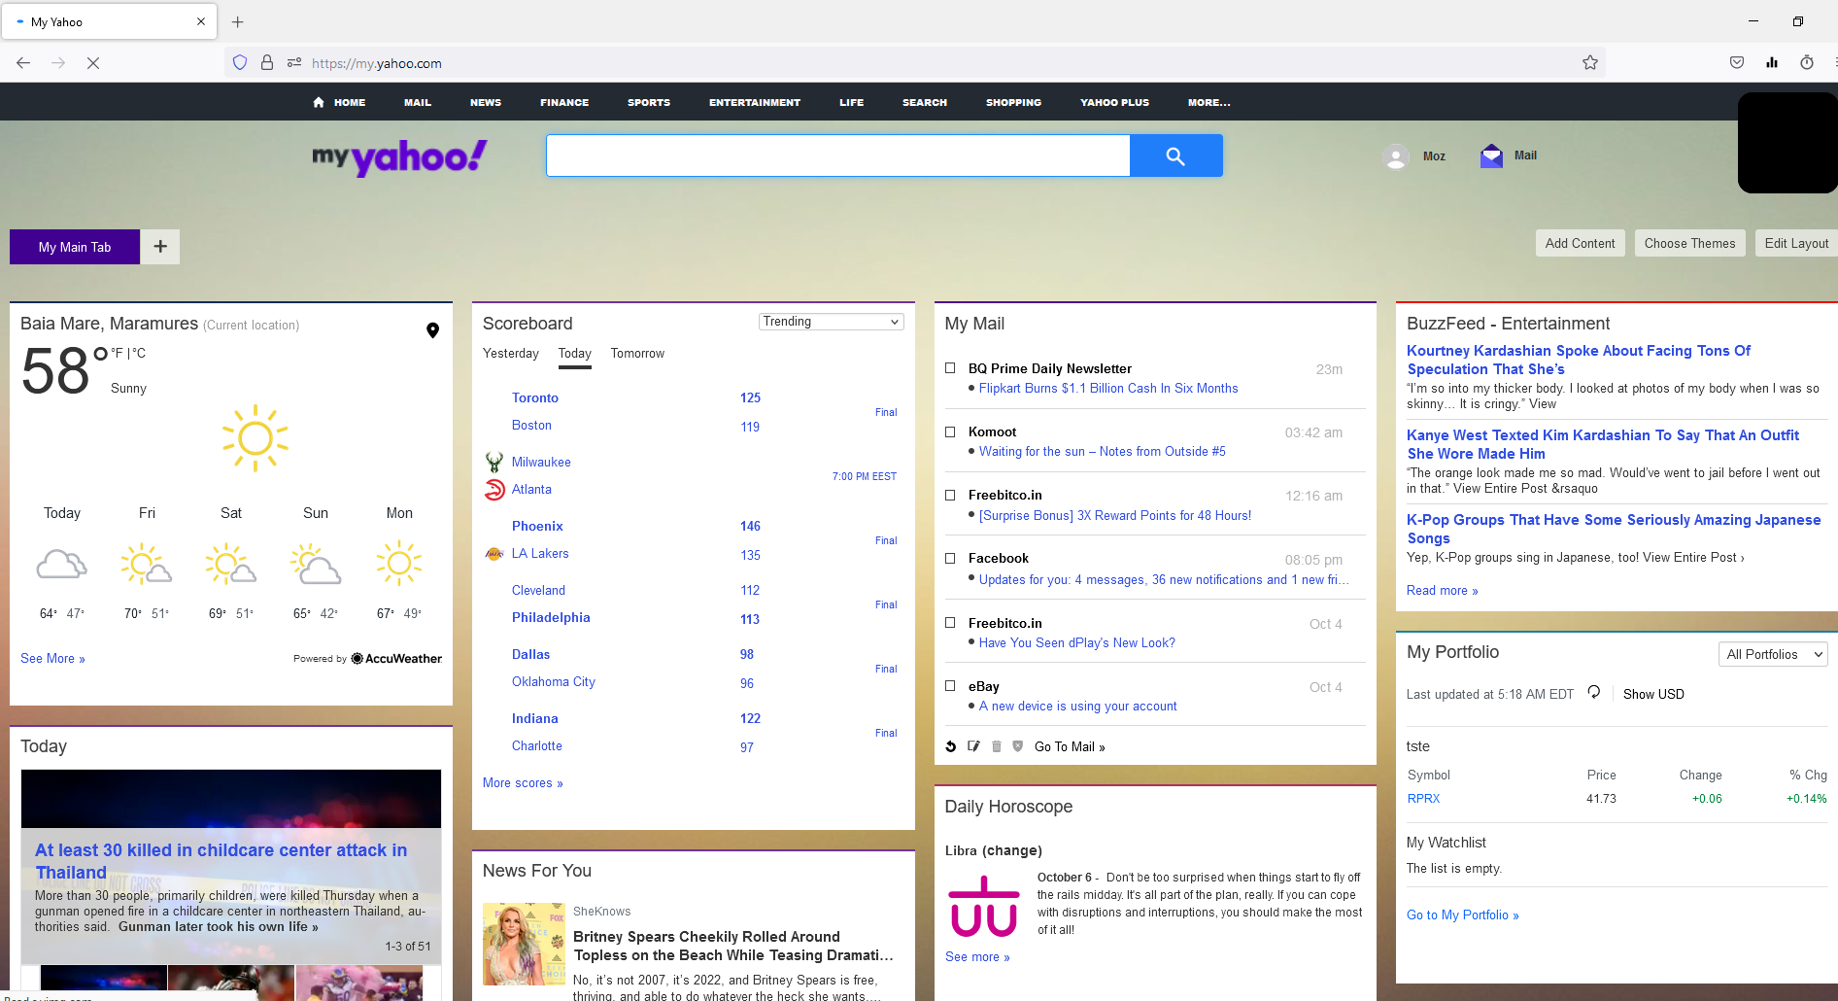Open the Sports section in the navigation bar
The image size is (1838, 1001).
[648, 102]
